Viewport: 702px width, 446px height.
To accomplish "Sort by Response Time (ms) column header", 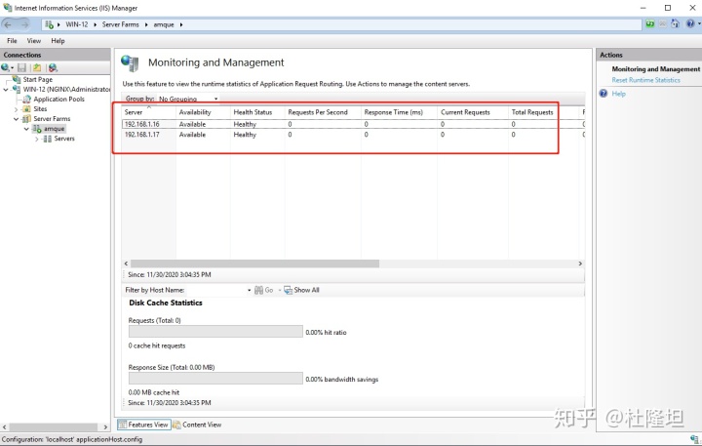I will [399, 112].
